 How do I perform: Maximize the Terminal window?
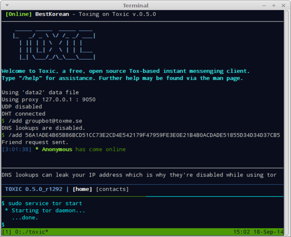pos(274,6)
